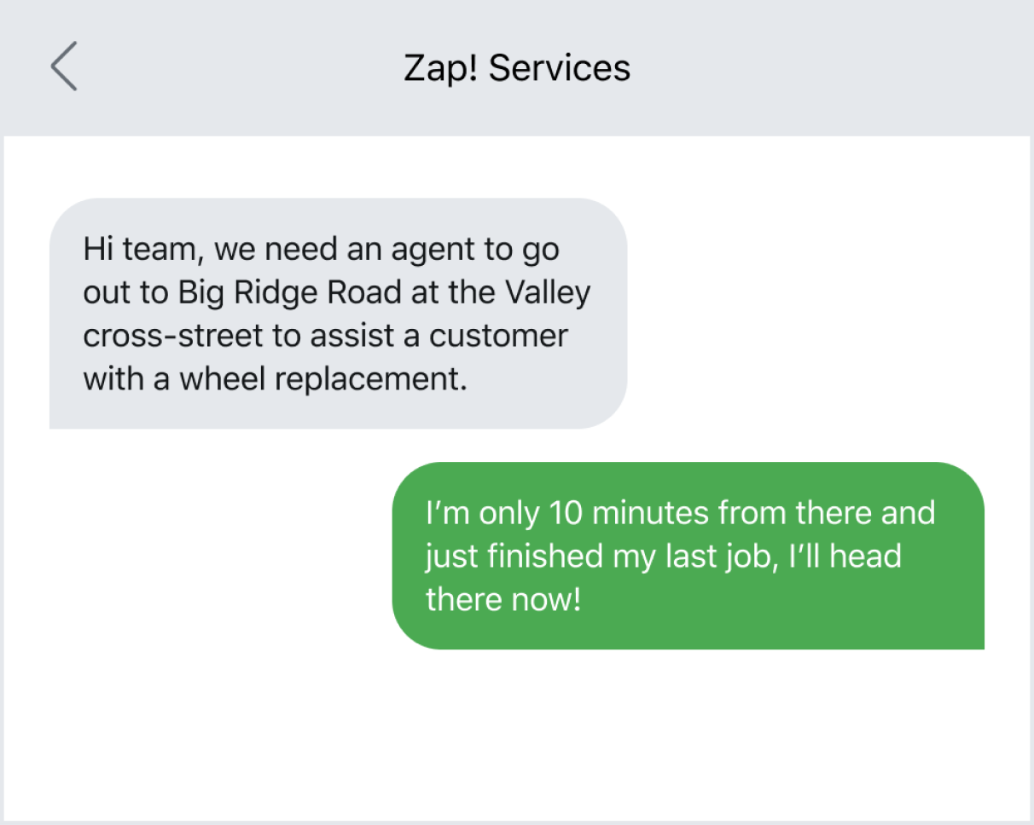Click "there now!" at end of reply
This screenshot has width=1034, height=825.
pyautogui.click(x=503, y=599)
